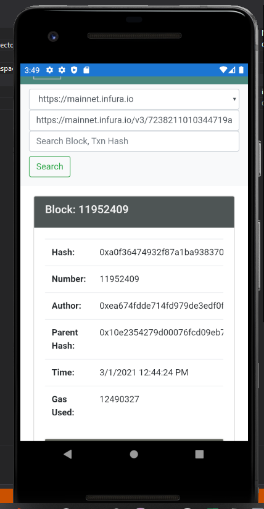The height and width of the screenshot is (509, 264).
Task: Click the Infura v3 endpoint URL field
Action: coord(134,120)
